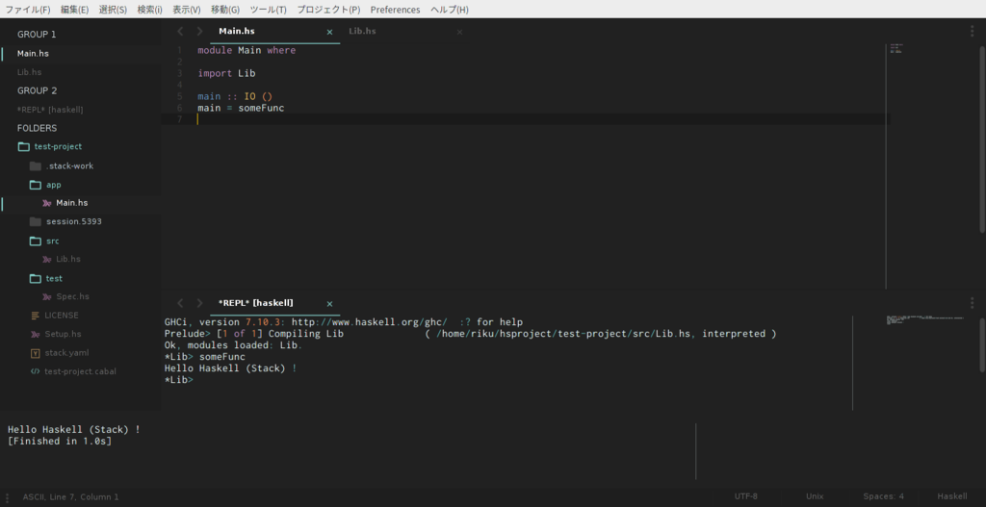986x507 pixels.
Task: Open the REPL pane tab options menu
Action: [x=973, y=303]
